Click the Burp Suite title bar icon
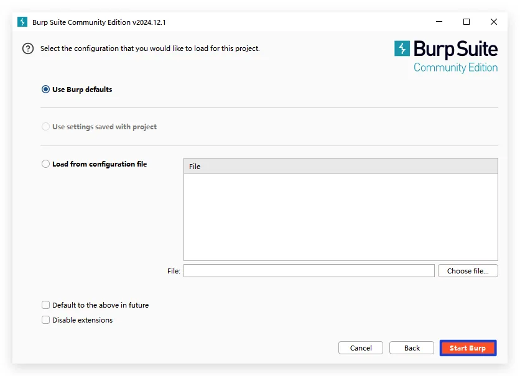The height and width of the screenshot is (376, 520). 22,22
